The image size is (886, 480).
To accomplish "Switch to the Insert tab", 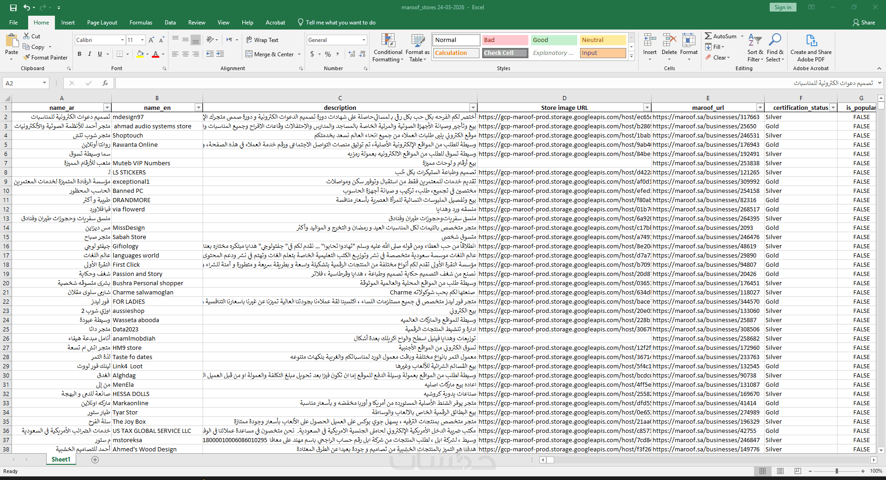I will [68, 22].
